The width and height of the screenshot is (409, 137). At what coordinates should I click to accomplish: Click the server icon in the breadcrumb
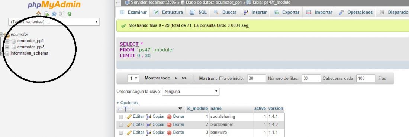tap(127, 3)
